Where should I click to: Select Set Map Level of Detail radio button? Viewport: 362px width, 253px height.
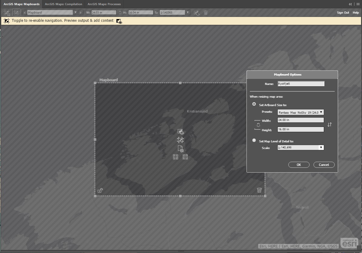254,140
